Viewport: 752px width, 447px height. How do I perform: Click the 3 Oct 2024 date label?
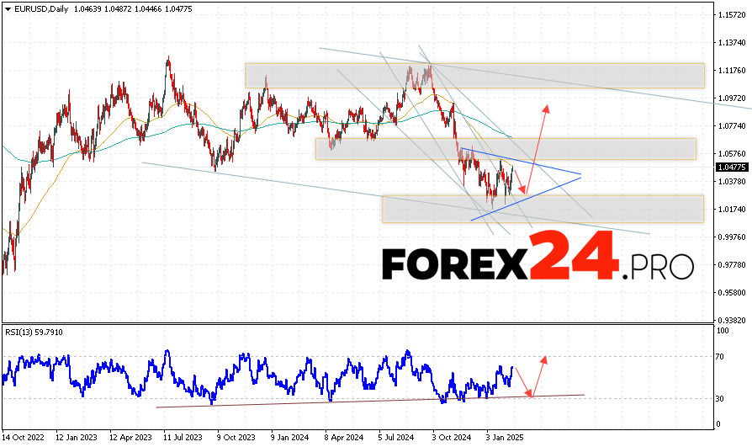click(x=451, y=438)
